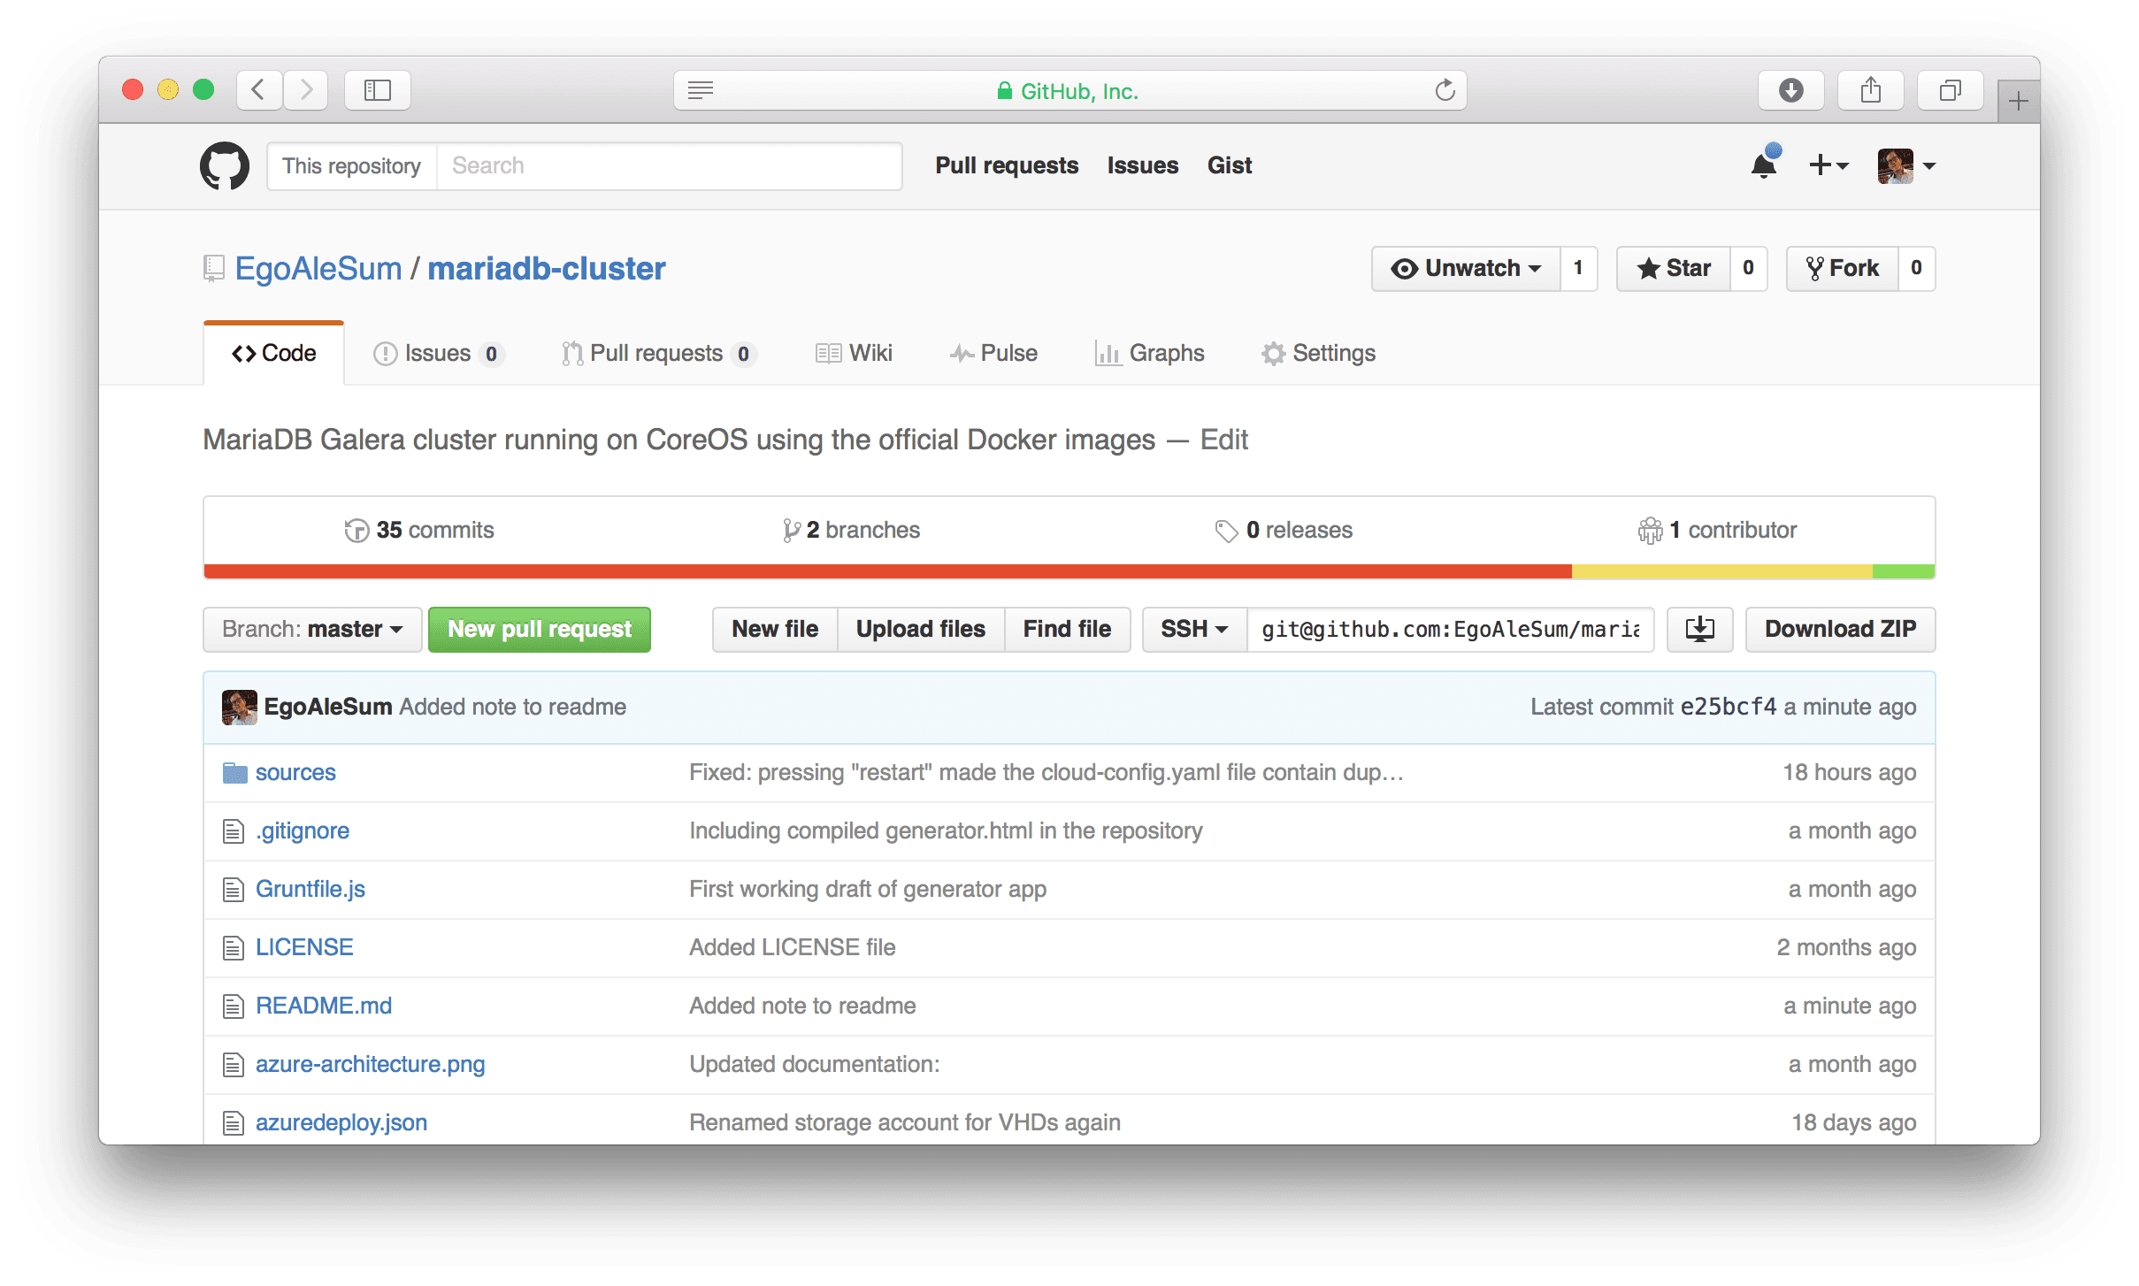The width and height of the screenshot is (2139, 1286).
Task: Click EgoAleSum avatar in latest commit bar
Action: (239, 707)
